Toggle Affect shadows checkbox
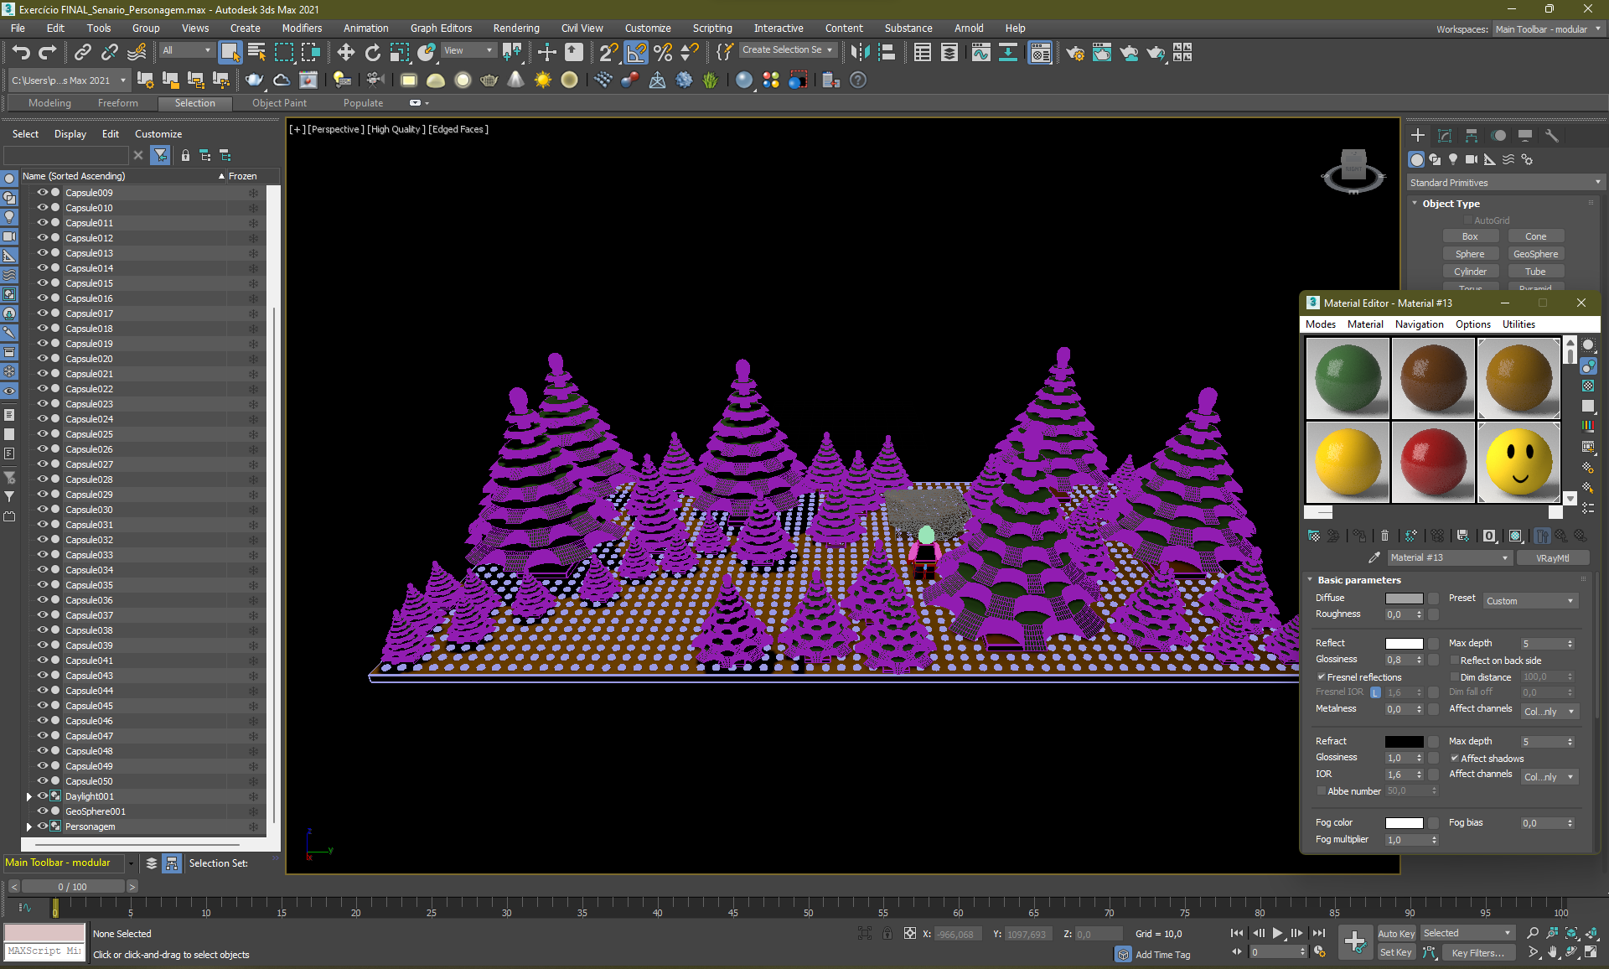 1455,758
